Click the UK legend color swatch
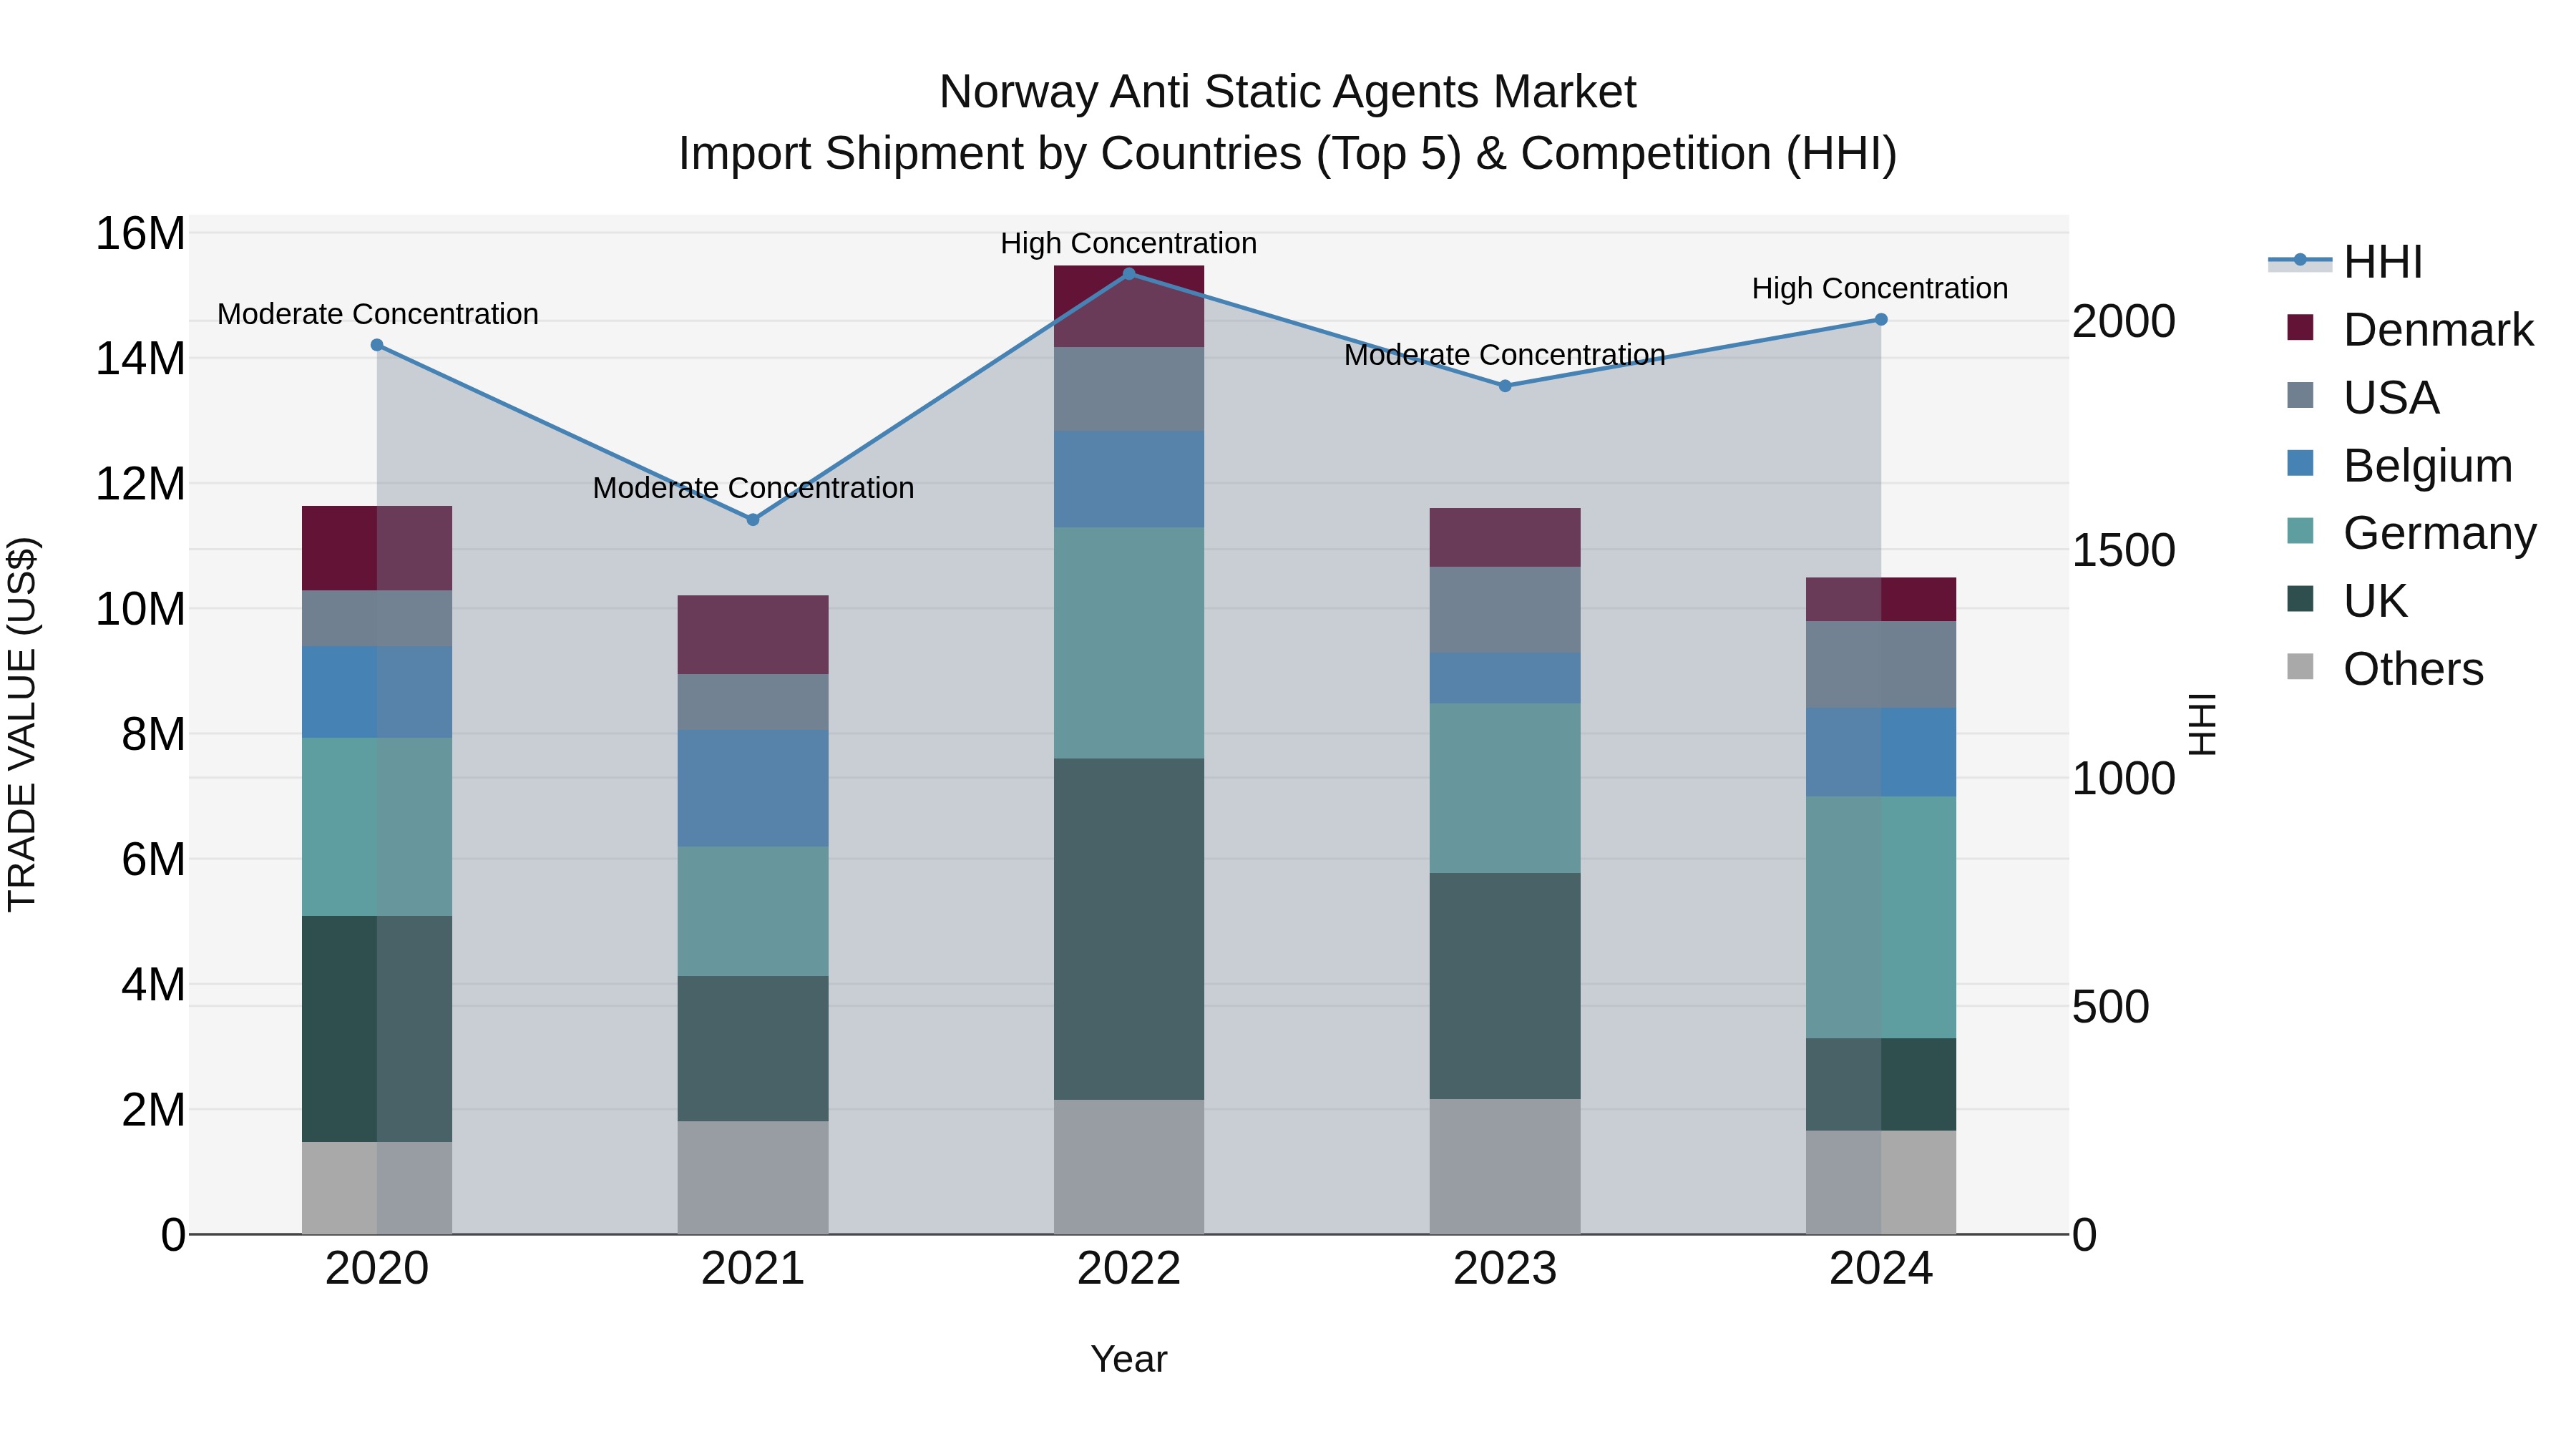Image resolution: width=2576 pixels, height=1449 pixels. (2300, 598)
